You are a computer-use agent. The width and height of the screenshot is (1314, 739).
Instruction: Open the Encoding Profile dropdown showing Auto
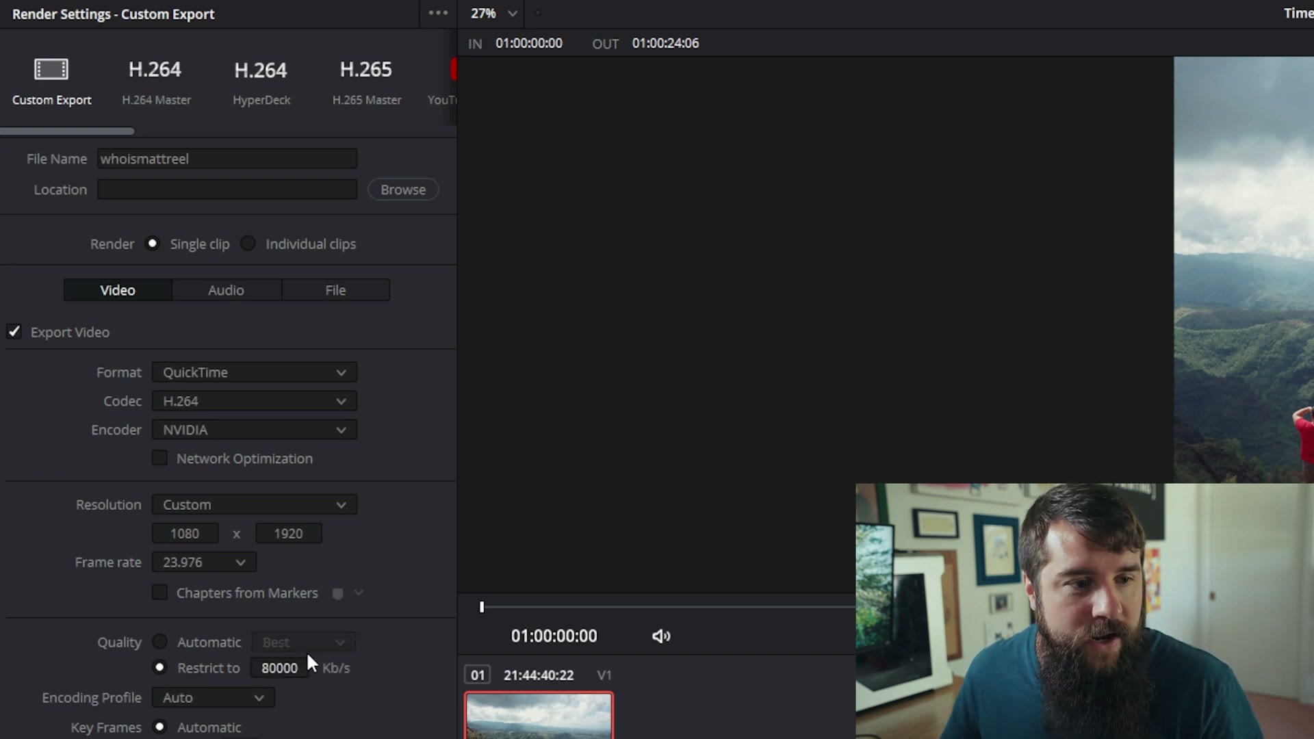(x=213, y=698)
